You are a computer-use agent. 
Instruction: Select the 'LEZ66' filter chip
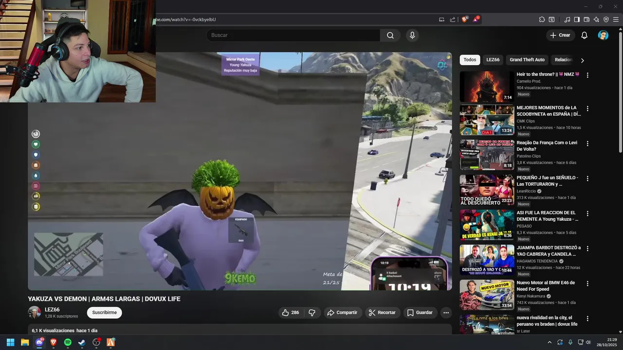pyautogui.click(x=493, y=60)
